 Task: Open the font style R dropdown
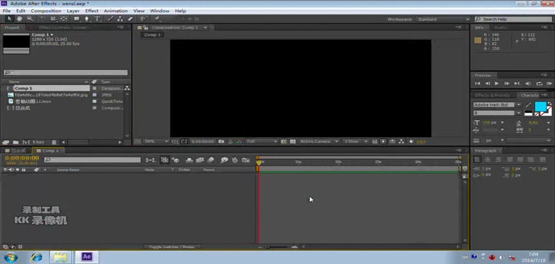point(498,113)
